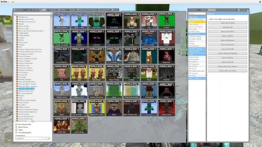This screenshot has width=262, height=147.
Task: Spawn the Snow Golem NPC
Action: coord(149,90)
